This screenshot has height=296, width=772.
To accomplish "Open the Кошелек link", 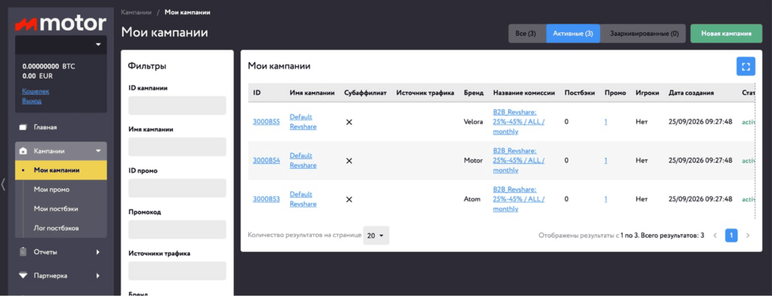I will (36, 91).
